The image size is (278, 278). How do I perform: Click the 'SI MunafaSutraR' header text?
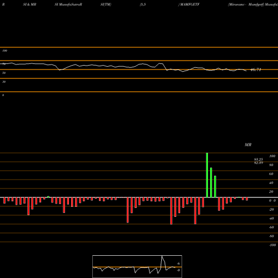pyautogui.click(x=68, y=4)
